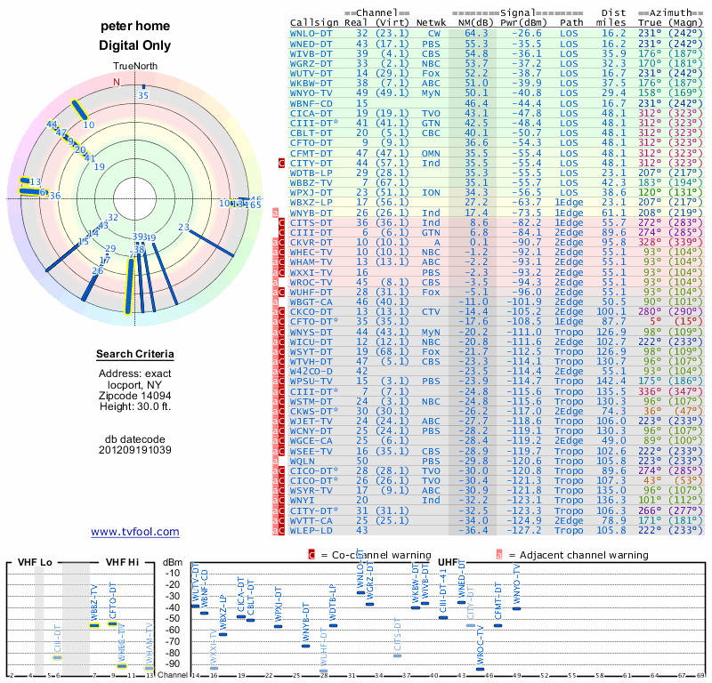Click the peter home title
Image resolution: width=712 pixels, height=683 pixels.
coord(135,26)
